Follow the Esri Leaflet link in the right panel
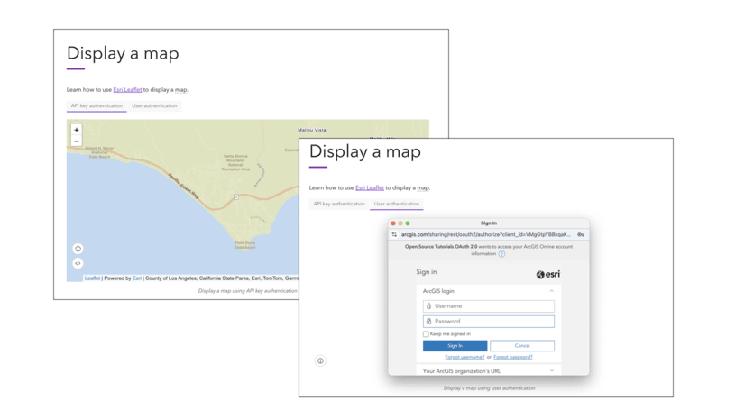Screen dimensions: 745x419 (370, 188)
